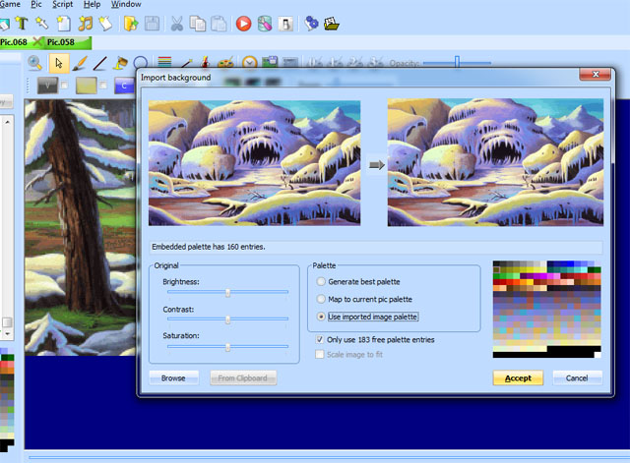Click the tan priority screen button

click(x=87, y=86)
